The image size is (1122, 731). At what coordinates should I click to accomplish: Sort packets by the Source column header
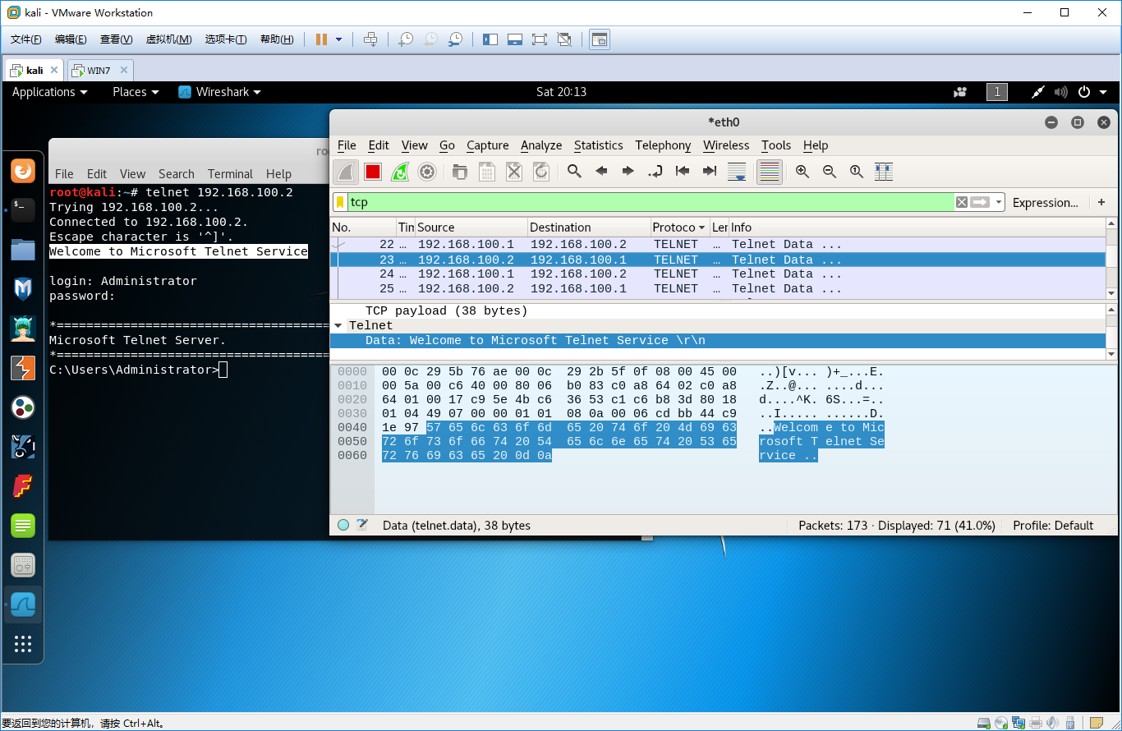pyautogui.click(x=471, y=228)
